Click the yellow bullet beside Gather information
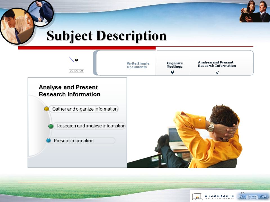The width and height of the screenshot is (270, 202). pos(46,109)
